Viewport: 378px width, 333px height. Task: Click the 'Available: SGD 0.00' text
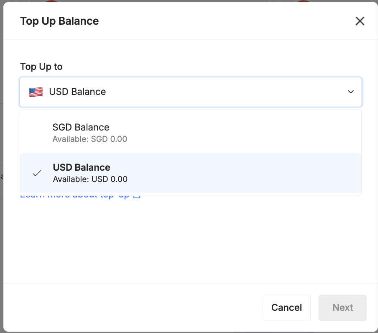pos(89,139)
